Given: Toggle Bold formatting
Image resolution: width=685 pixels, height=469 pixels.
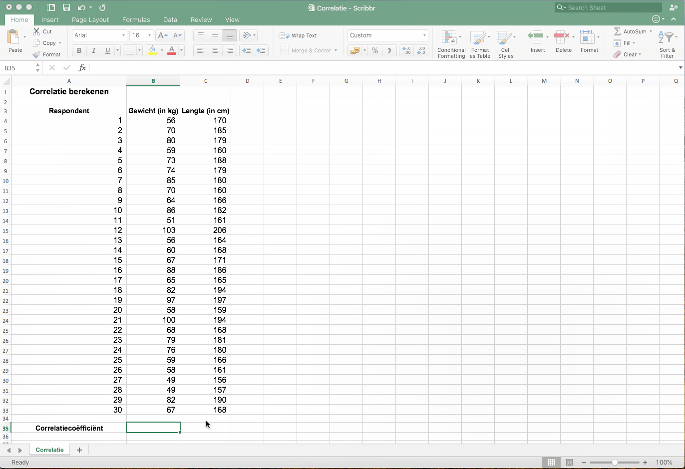Looking at the screenshot, I should tap(79, 50).
